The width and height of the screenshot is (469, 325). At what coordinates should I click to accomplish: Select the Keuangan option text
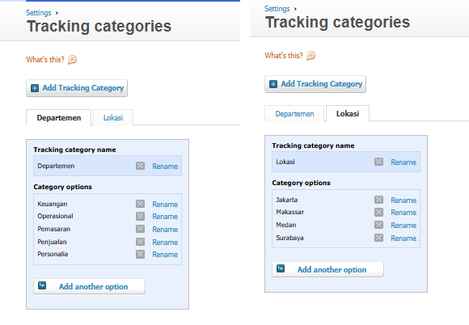[x=53, y=204]
